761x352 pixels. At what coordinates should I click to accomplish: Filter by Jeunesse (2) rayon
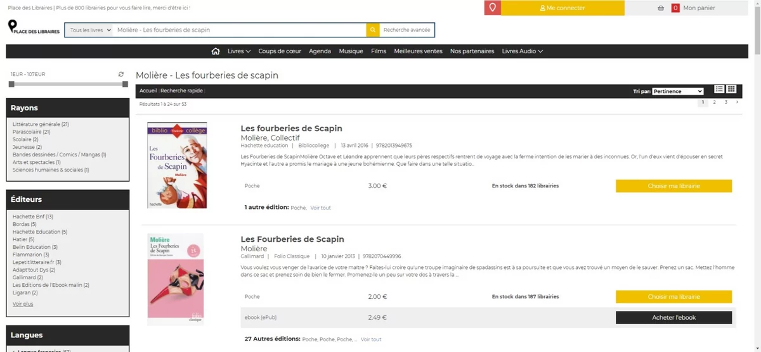tap(28, 147)
